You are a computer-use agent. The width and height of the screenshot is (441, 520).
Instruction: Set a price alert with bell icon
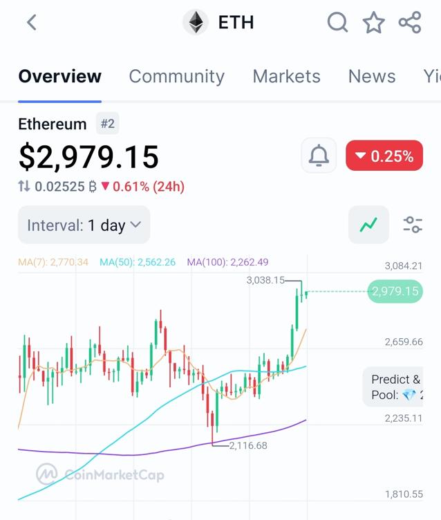[x=319, y=156]
